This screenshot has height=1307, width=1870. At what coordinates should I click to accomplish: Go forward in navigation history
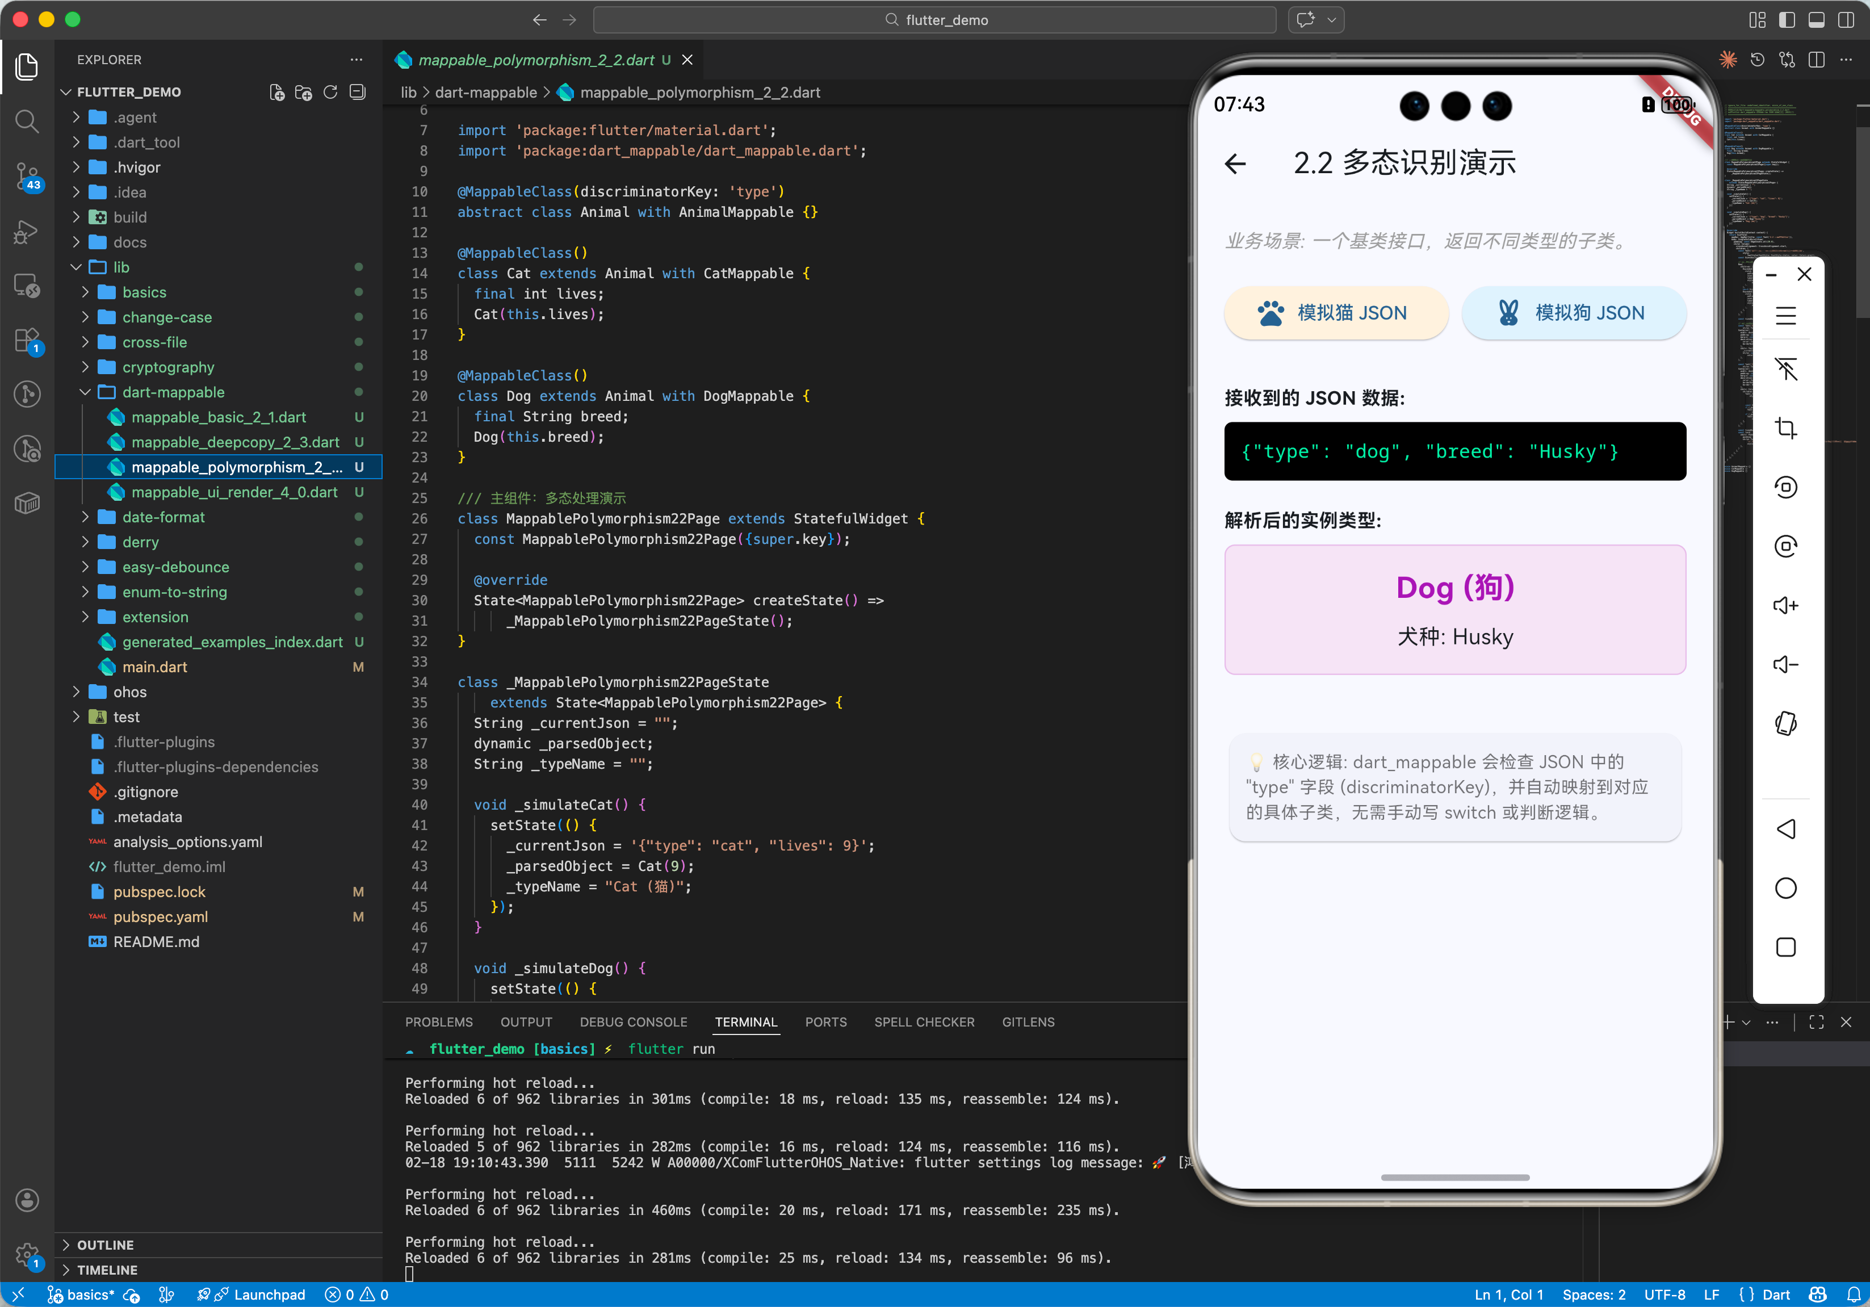[569, 19]
